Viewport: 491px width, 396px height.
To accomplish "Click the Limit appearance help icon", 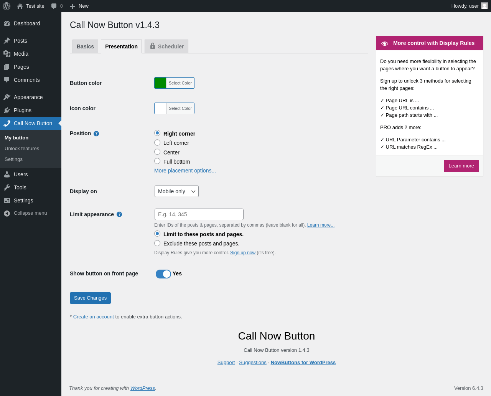I will pyautogui.click(x=119, y=214).
